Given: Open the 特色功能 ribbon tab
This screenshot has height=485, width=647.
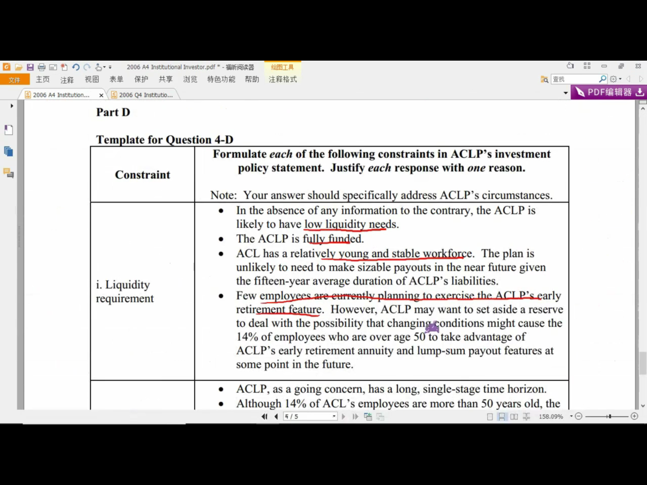Looking at the screenshot, I should [221, 79].
